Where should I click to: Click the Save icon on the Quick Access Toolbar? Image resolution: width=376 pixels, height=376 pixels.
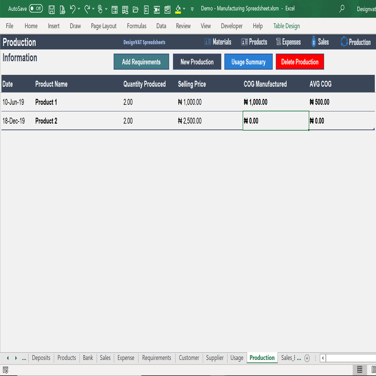pyautogui.click(x=51, y=9)
